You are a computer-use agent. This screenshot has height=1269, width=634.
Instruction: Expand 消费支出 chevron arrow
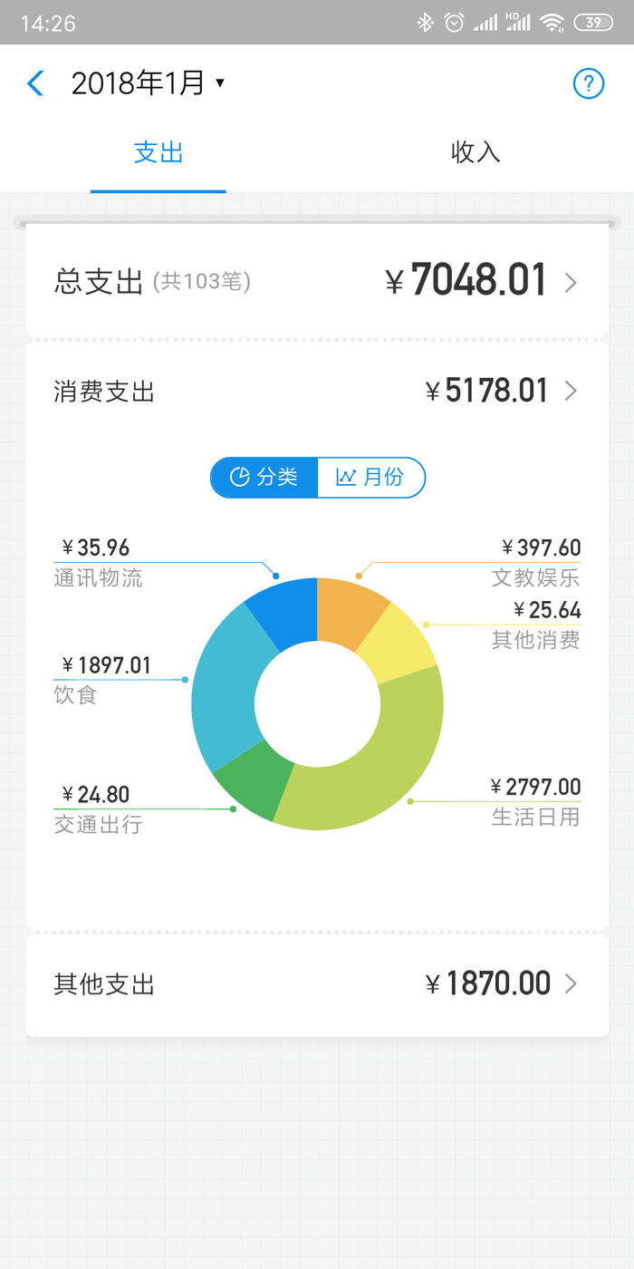571,392
